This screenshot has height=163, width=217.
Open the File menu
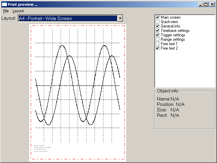click(x=6, y=11)
